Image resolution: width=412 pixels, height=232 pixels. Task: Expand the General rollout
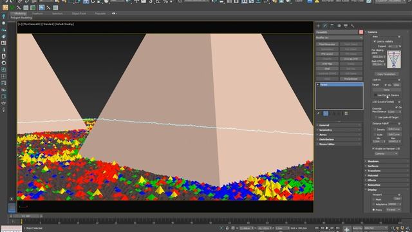339,125
